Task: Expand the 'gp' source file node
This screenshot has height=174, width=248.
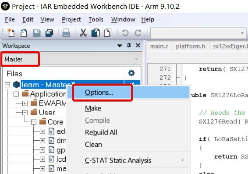Action: (x=43, y=150)
